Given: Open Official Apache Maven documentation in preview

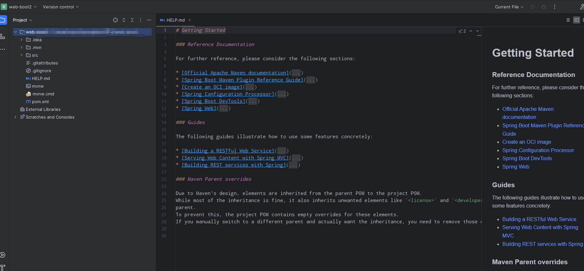Looking at the screenshot, I should [528, 113].
